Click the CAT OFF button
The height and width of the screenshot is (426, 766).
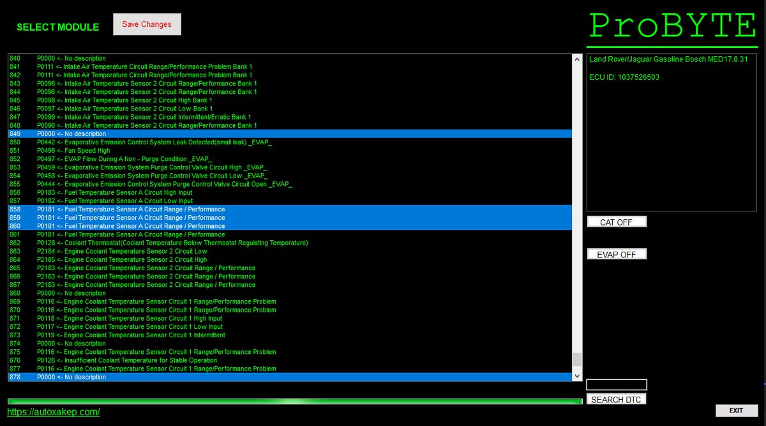[617, 222]
